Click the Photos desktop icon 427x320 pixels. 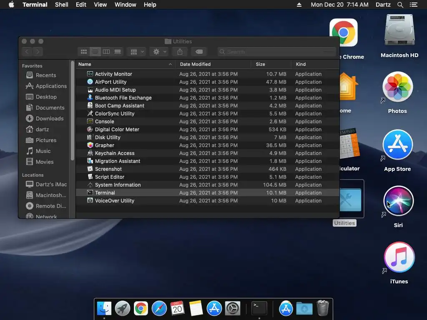click(x=397, y=87)
